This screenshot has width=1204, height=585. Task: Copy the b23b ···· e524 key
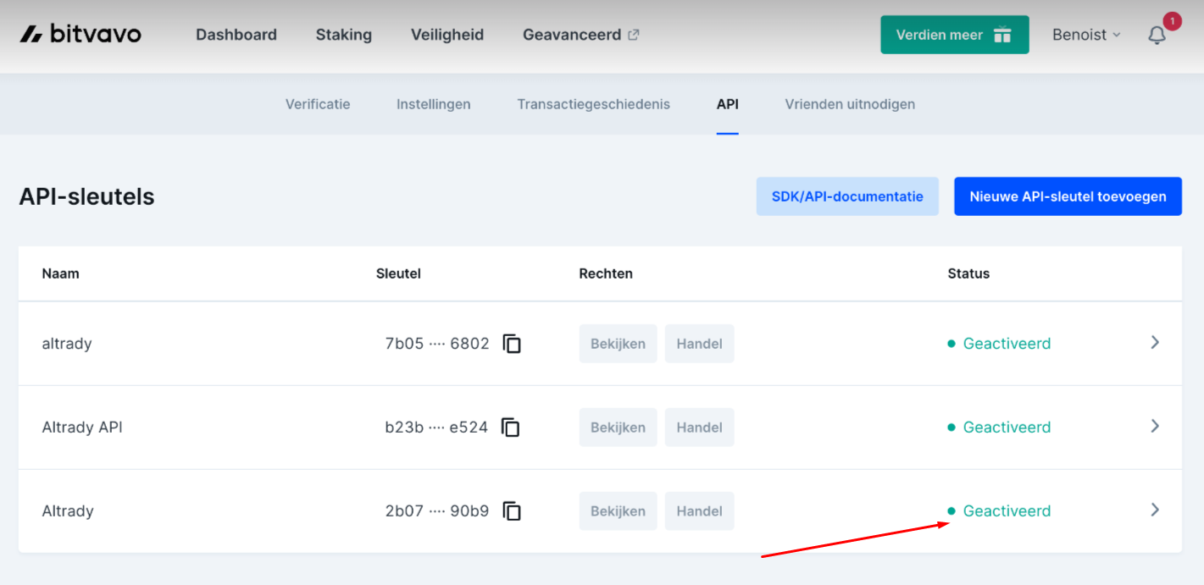(x=510, y=427)
